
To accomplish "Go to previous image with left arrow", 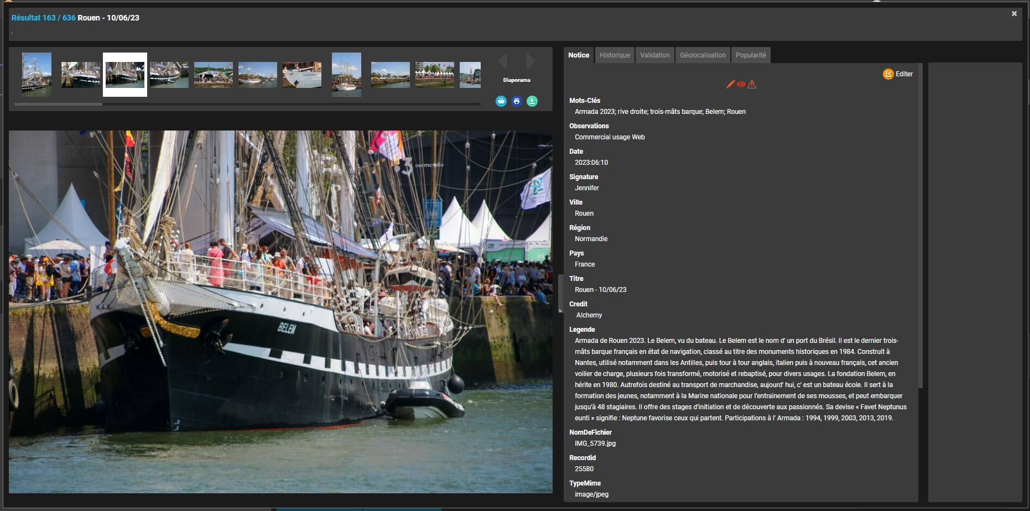I will (x=503, y=60).
